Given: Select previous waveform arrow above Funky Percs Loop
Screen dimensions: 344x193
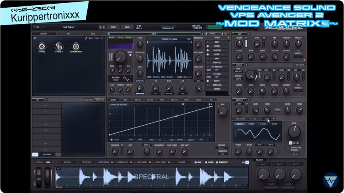Looking at the screenshot, I should coord(187,39).
